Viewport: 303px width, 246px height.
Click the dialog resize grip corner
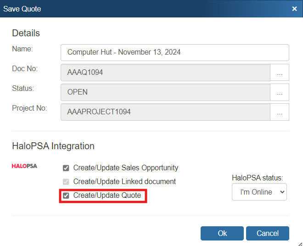point(299,243)
